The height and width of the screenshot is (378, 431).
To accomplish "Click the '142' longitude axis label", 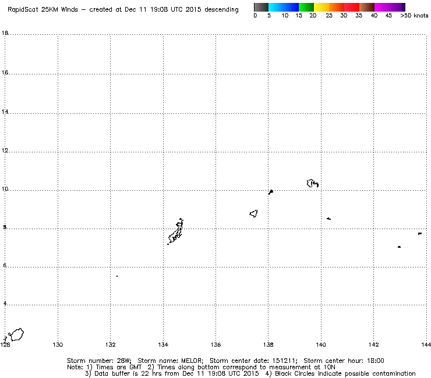I will pos(373,344).
